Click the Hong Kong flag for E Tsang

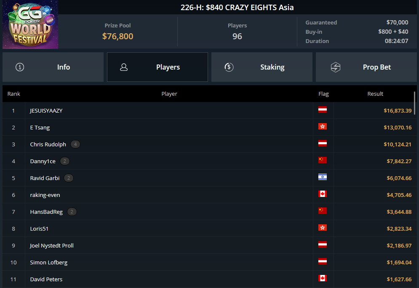point(323,127)
